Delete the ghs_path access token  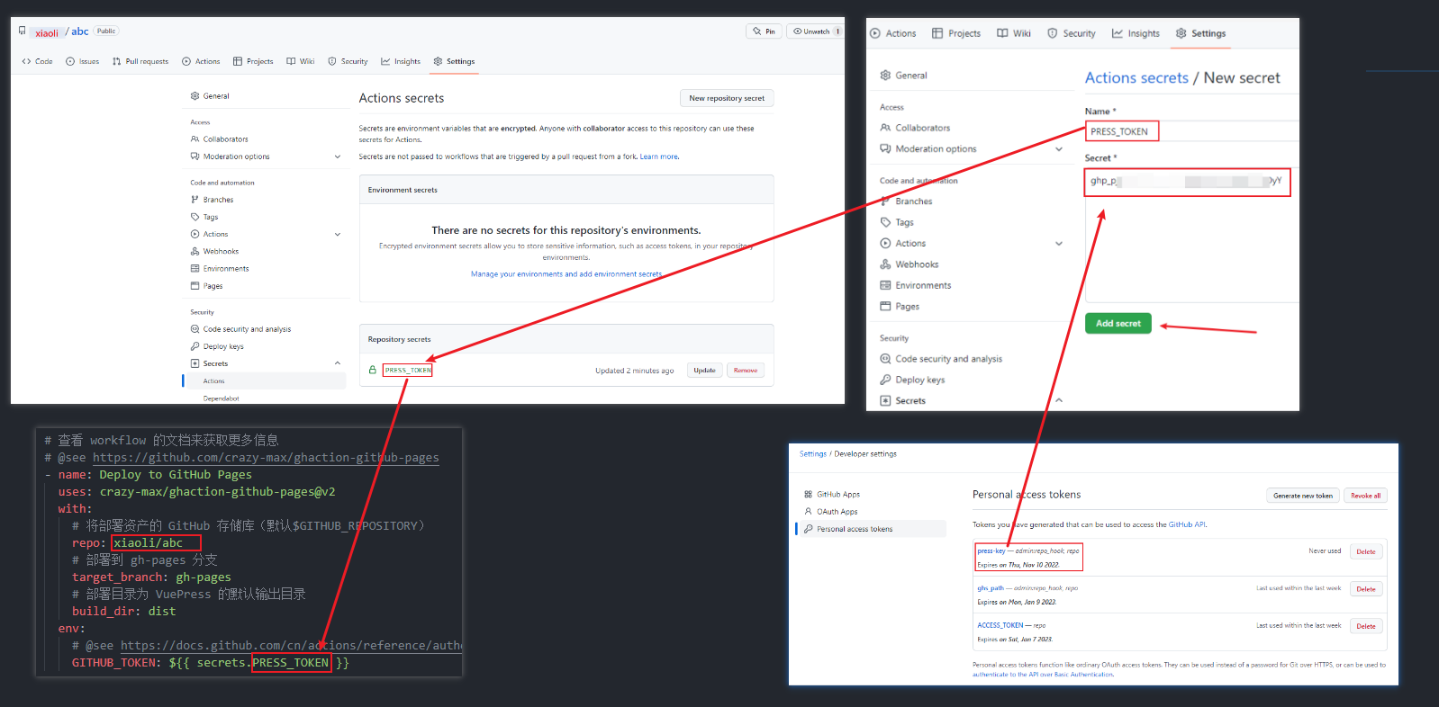tap(1366, 589)
